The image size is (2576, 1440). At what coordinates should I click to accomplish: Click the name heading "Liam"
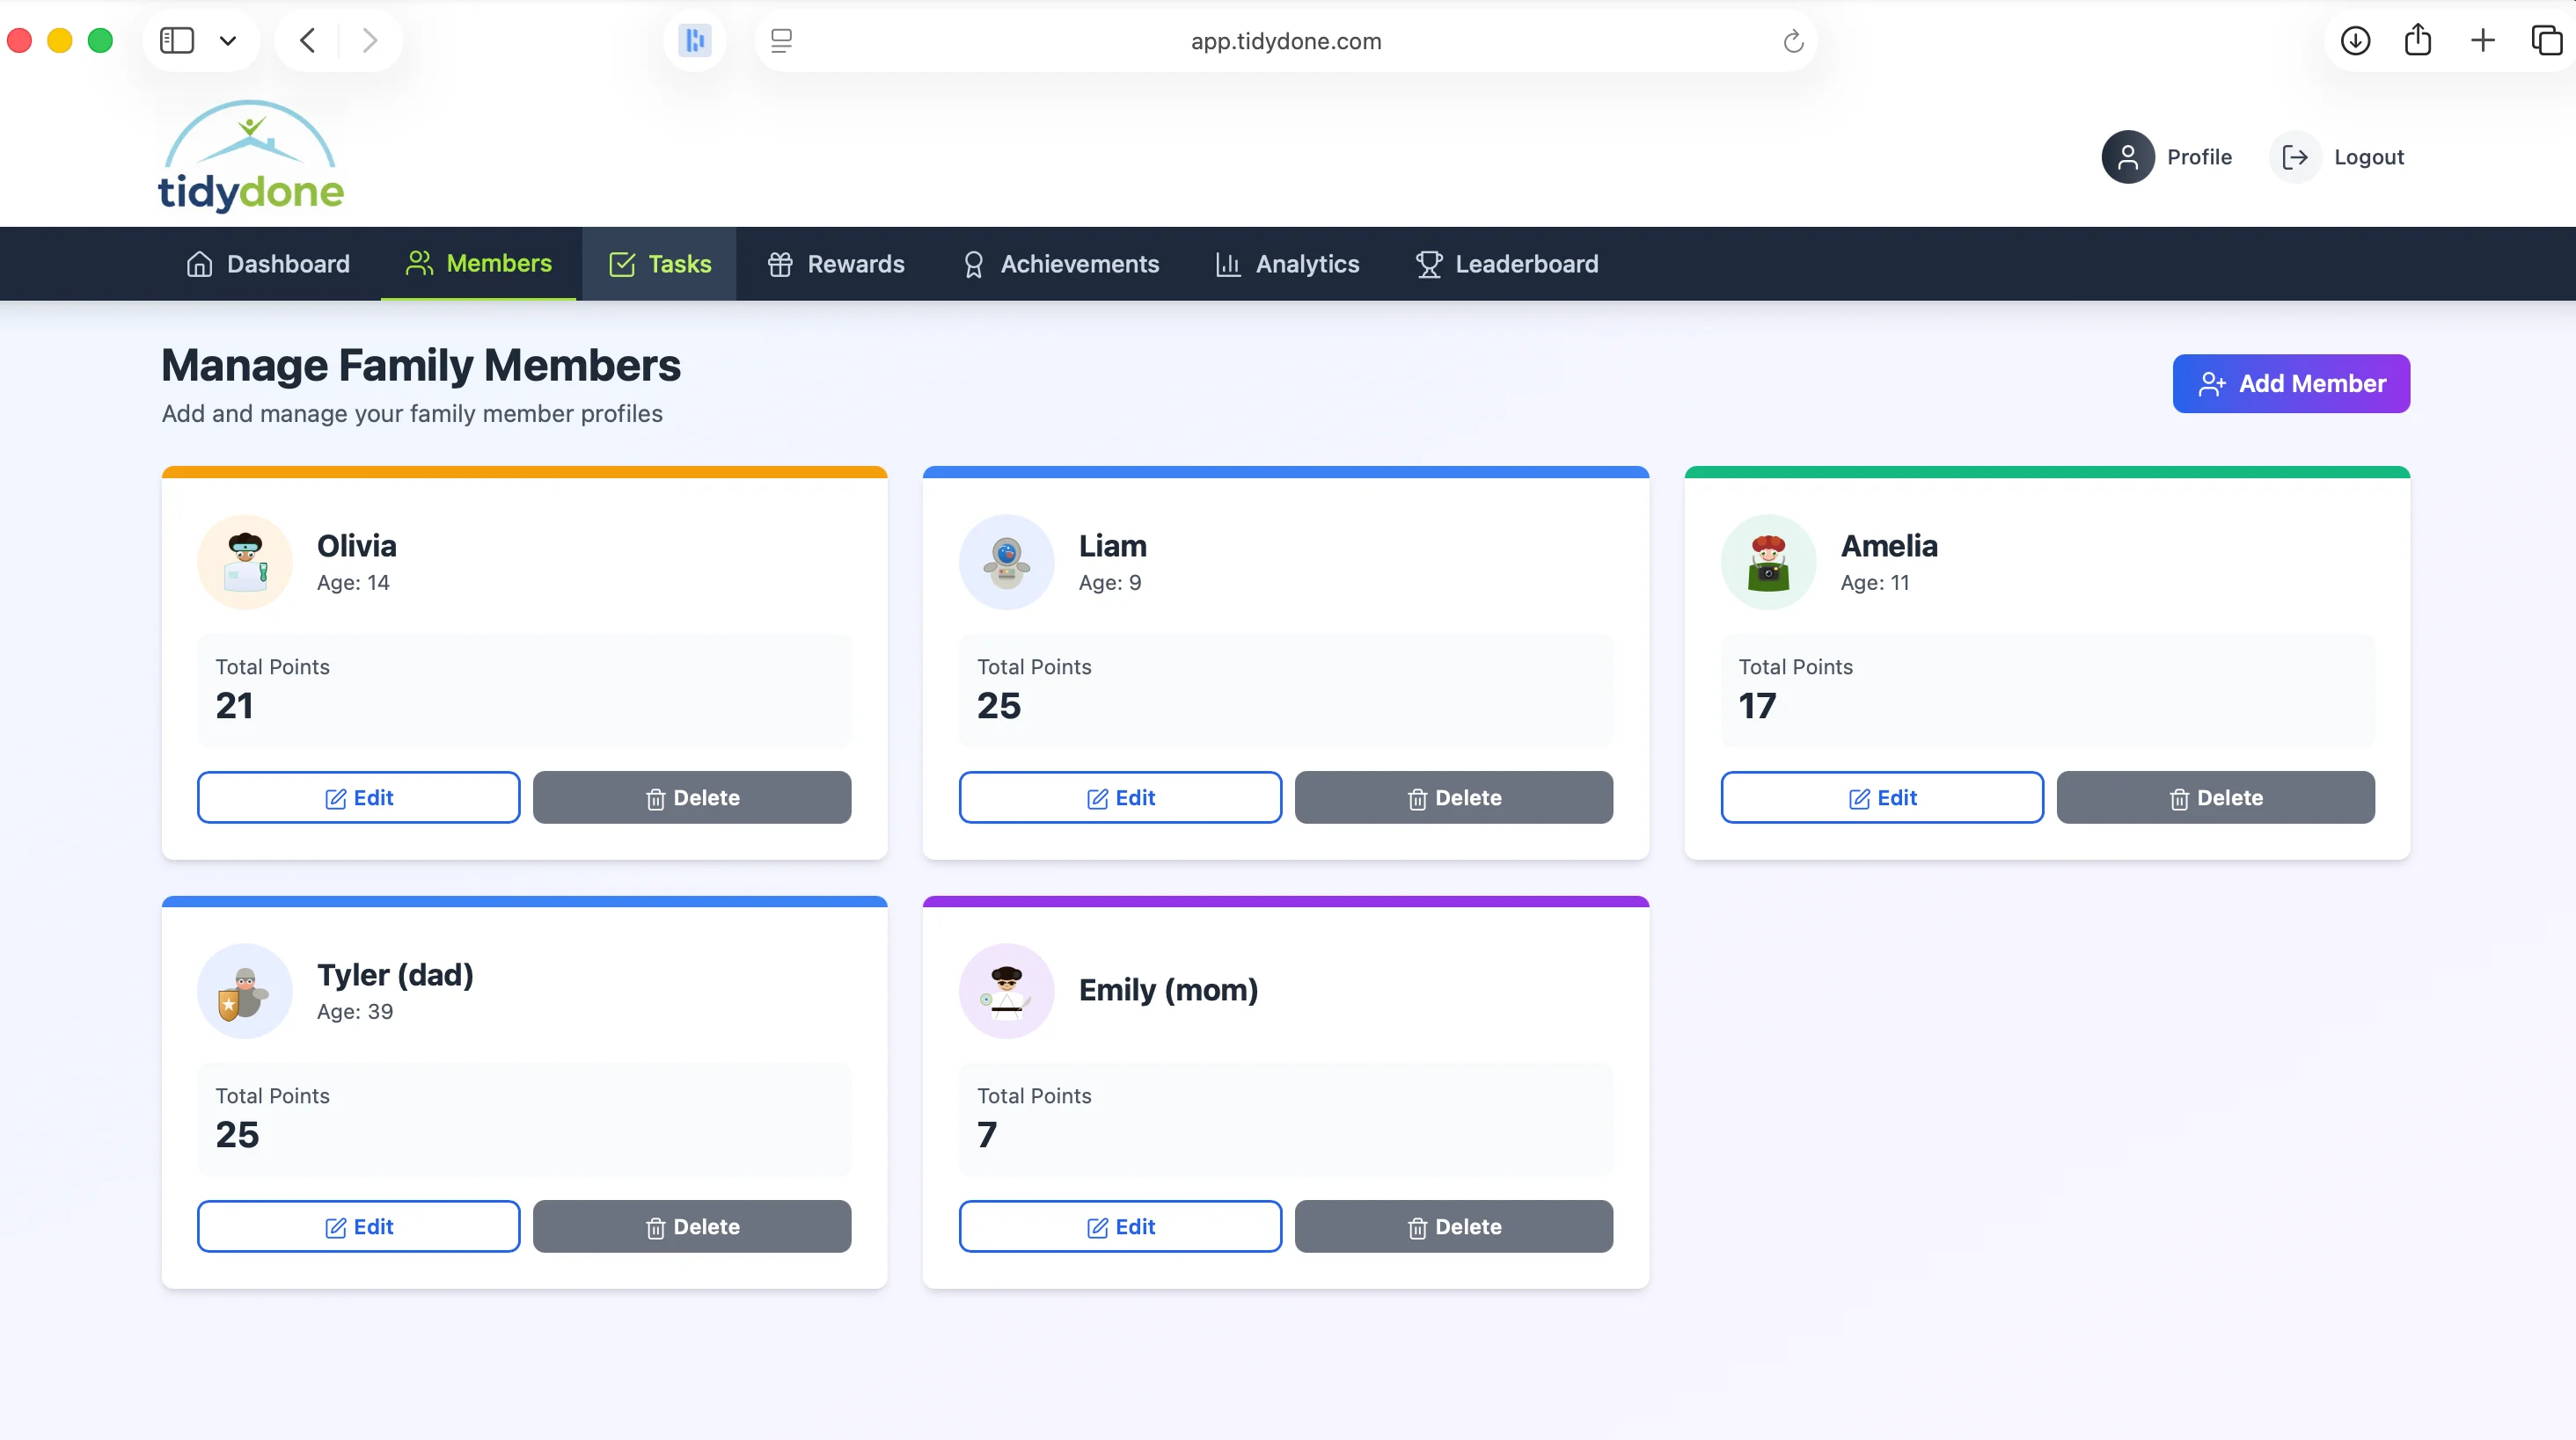[1113, 546]
